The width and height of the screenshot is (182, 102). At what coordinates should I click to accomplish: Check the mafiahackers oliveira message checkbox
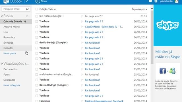click(x=37, y=75)
